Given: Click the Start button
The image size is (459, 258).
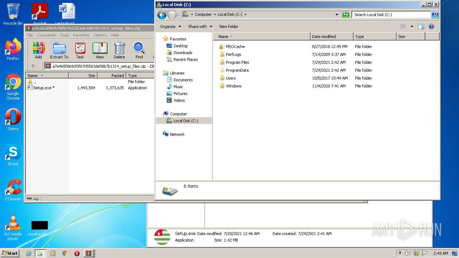Looking at the screenshot, I should pos(10,253).
